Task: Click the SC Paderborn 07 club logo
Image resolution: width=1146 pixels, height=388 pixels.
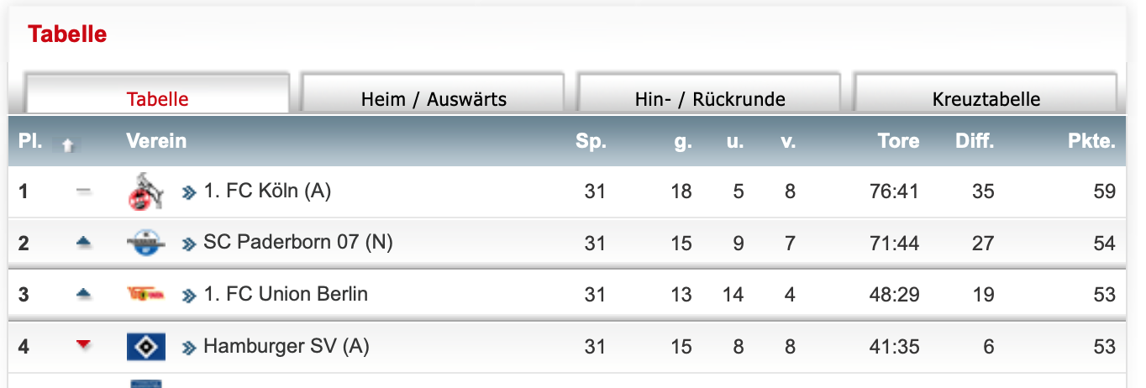Action: click(x=145, y=244)
